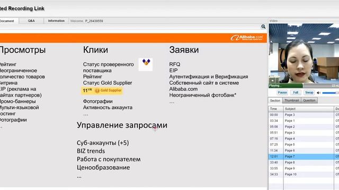Jump to Page 3 at 00:00
This screenshot has width=339, height=190.
tap(304, 115)
